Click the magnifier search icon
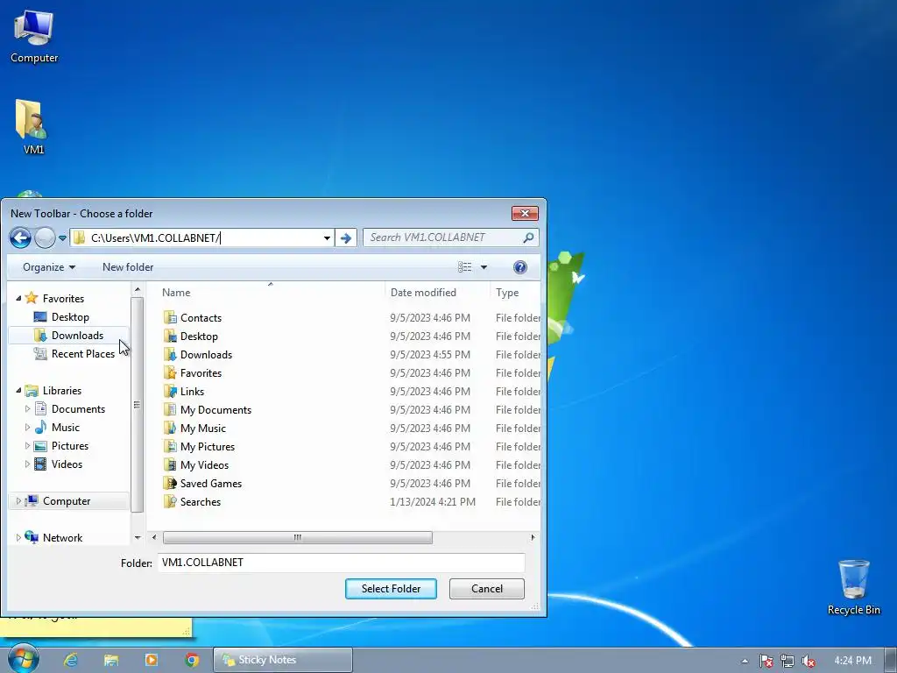 coord(528,237)
